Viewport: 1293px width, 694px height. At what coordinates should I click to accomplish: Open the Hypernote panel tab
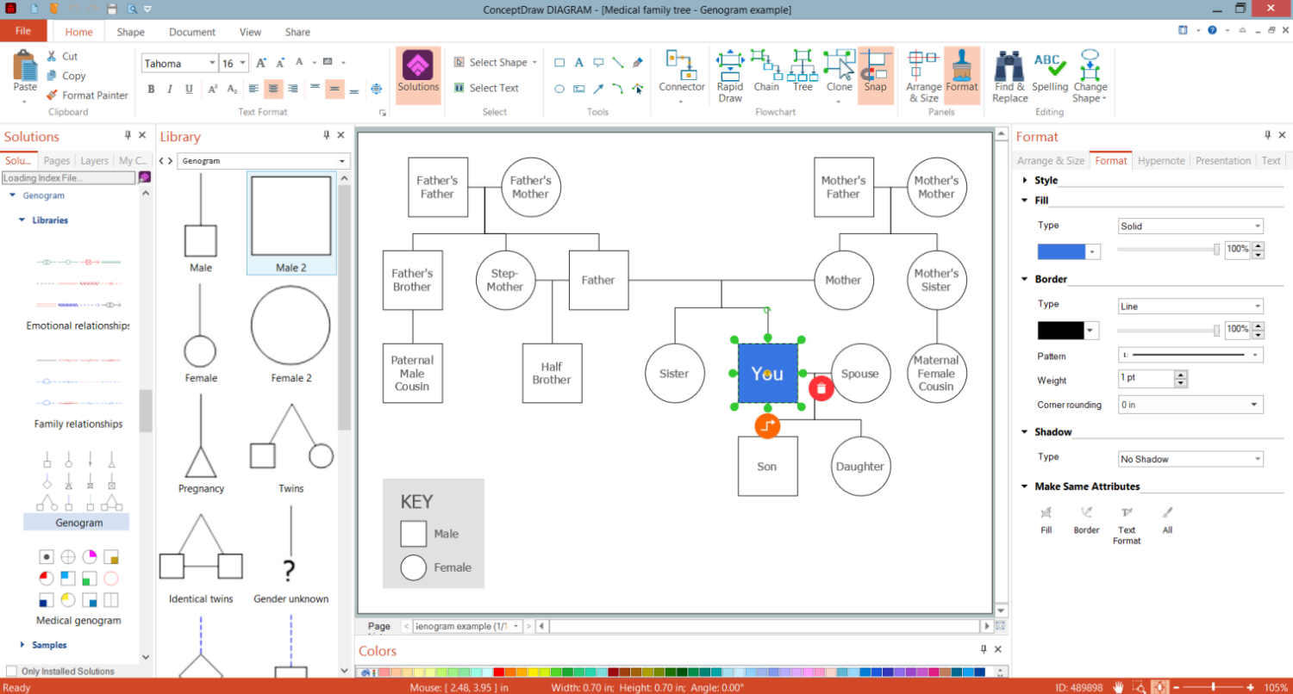pyautogui.click(x=1161, y=161)
